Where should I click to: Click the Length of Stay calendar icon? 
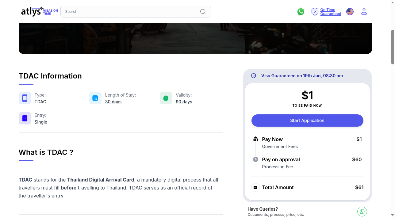point(95,98)
